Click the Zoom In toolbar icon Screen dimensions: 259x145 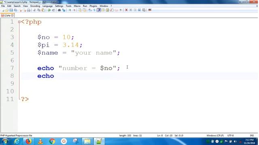pos(70,10)
